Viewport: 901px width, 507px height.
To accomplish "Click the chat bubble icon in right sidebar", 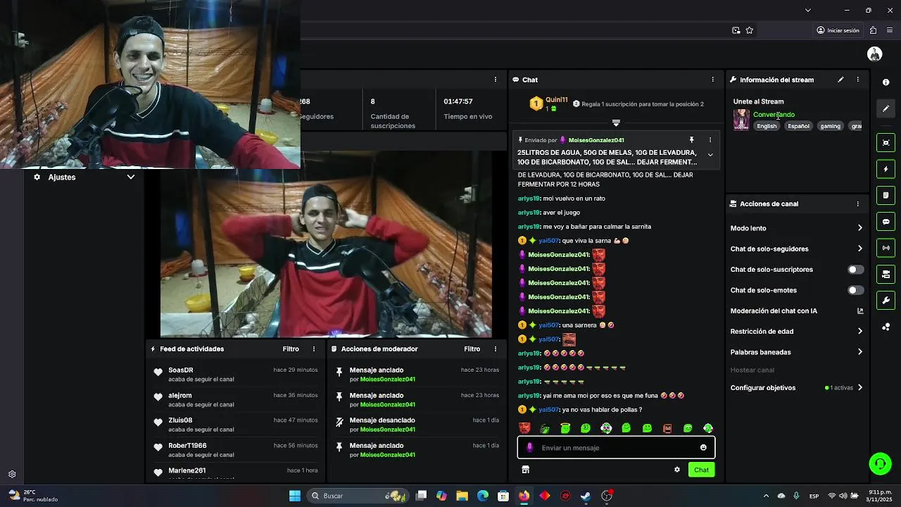I will pos(886,222).
